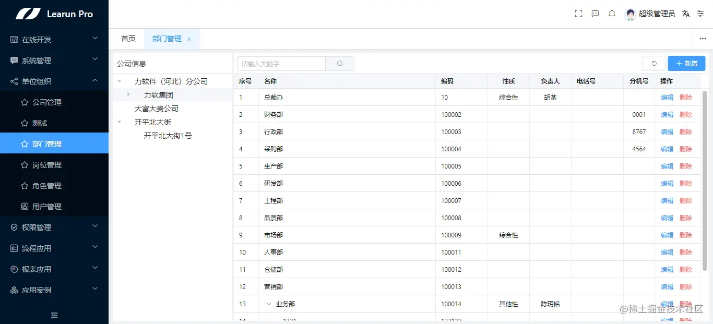Refresh the table with the reload icon
713x324 pixels.
(x=653, y=63)
